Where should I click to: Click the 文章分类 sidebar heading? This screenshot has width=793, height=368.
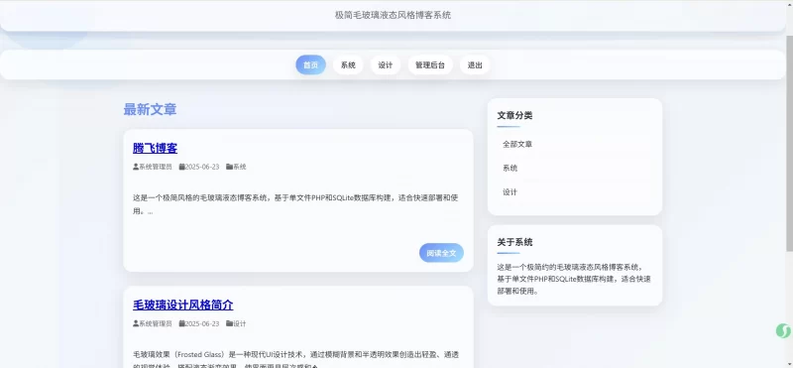point(514,115)
